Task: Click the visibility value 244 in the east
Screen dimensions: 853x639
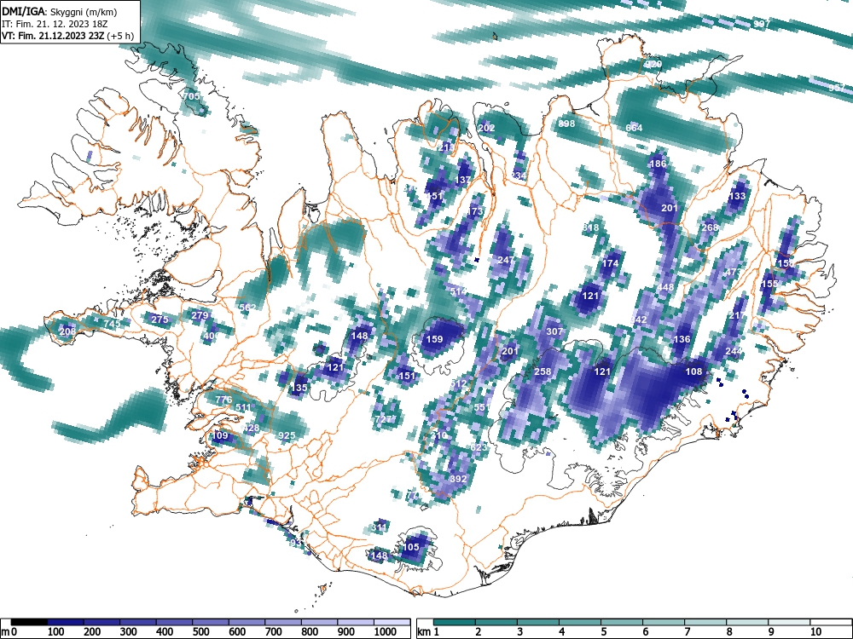Action: pyautogui.click(x=734, y=351)
